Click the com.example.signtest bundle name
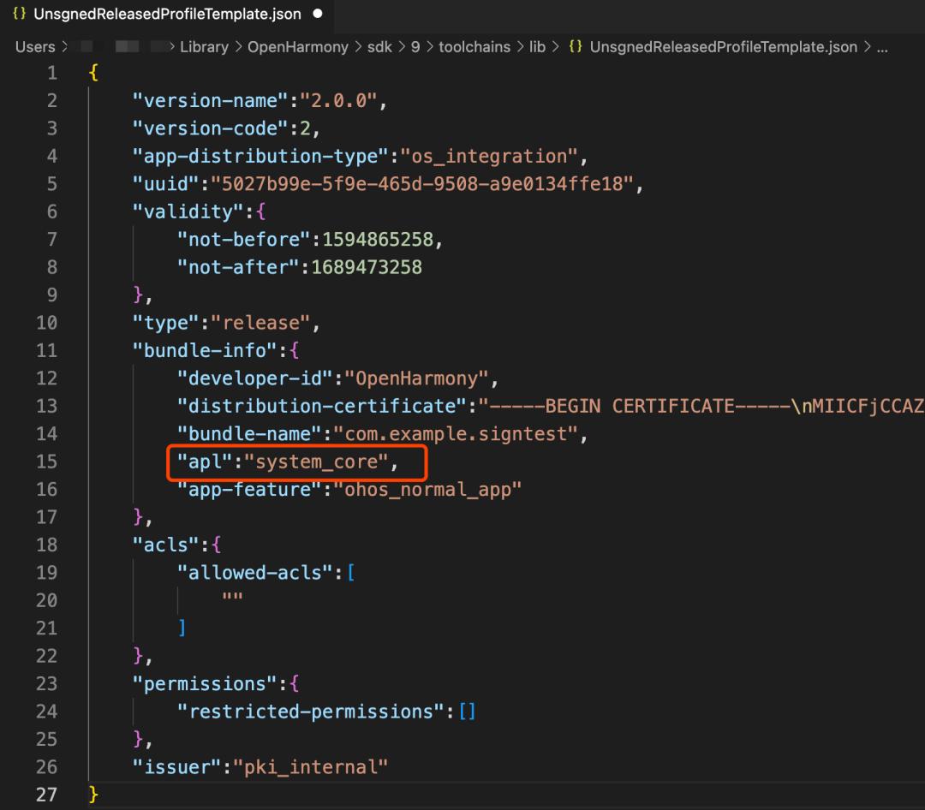 [456, 434]
